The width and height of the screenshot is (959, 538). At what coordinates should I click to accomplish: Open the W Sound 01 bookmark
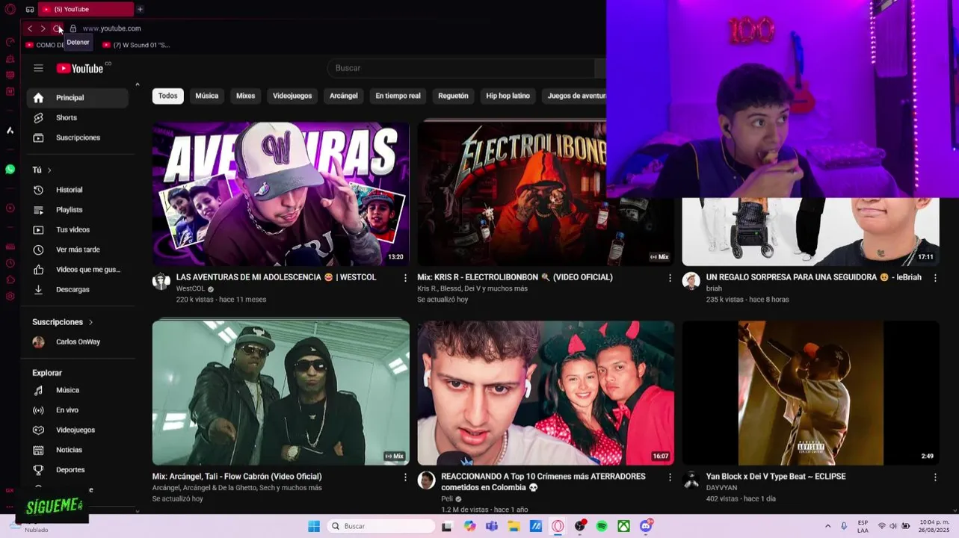click(x=136, y=45)
